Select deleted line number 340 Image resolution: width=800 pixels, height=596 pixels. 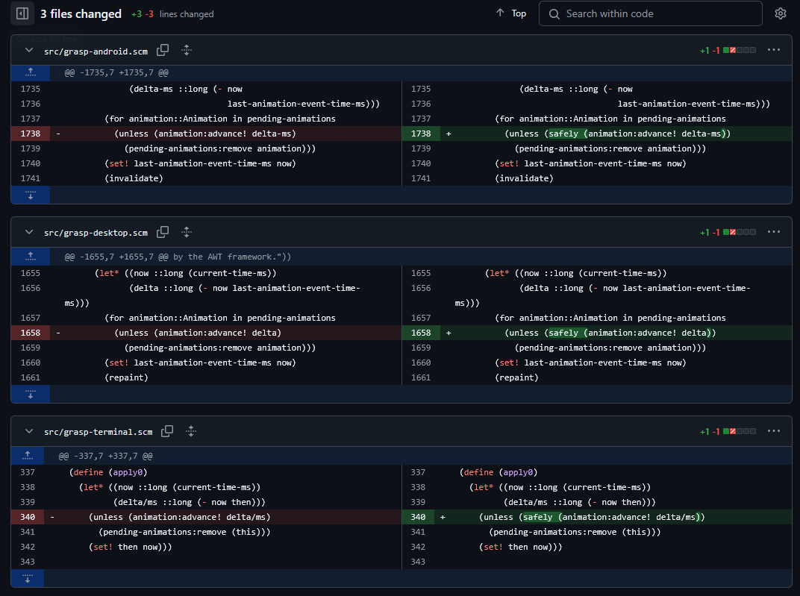coord(28,517)
